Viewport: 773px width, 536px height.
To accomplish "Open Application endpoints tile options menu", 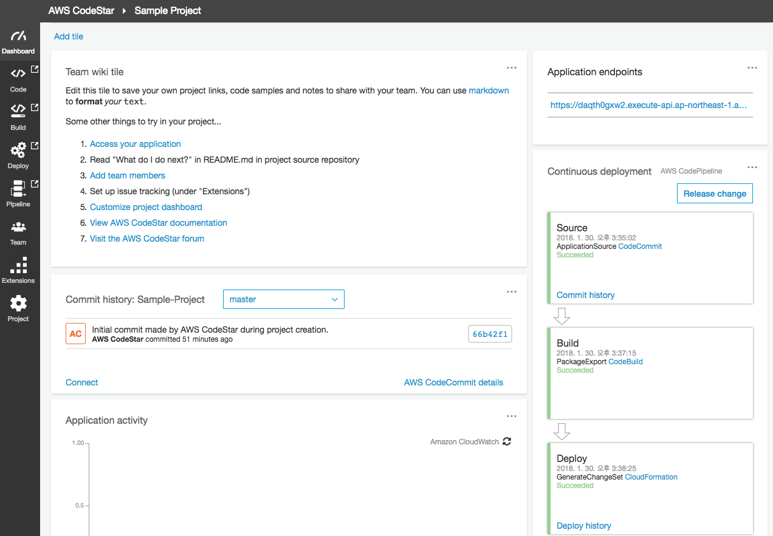I will pos(752,68).
